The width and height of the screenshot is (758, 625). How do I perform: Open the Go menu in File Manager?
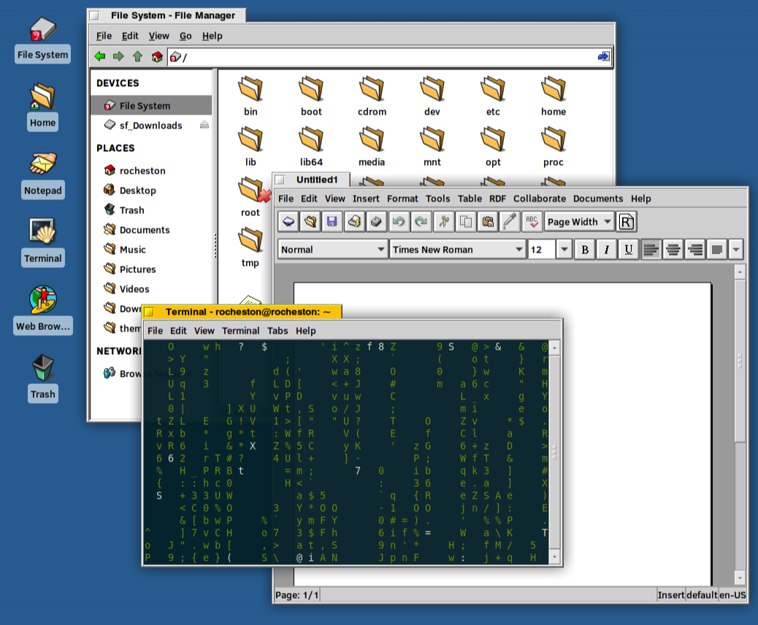tap(185, 36)
